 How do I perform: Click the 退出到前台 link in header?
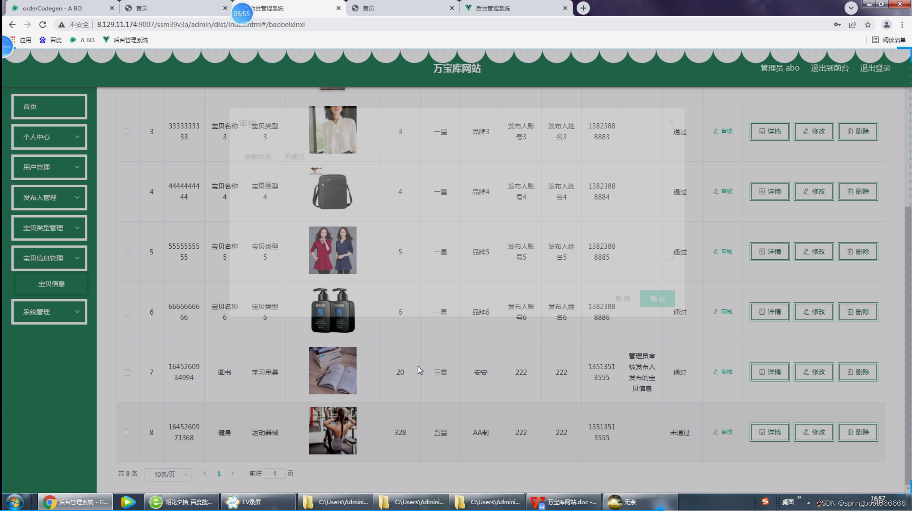tap(829, 68)
